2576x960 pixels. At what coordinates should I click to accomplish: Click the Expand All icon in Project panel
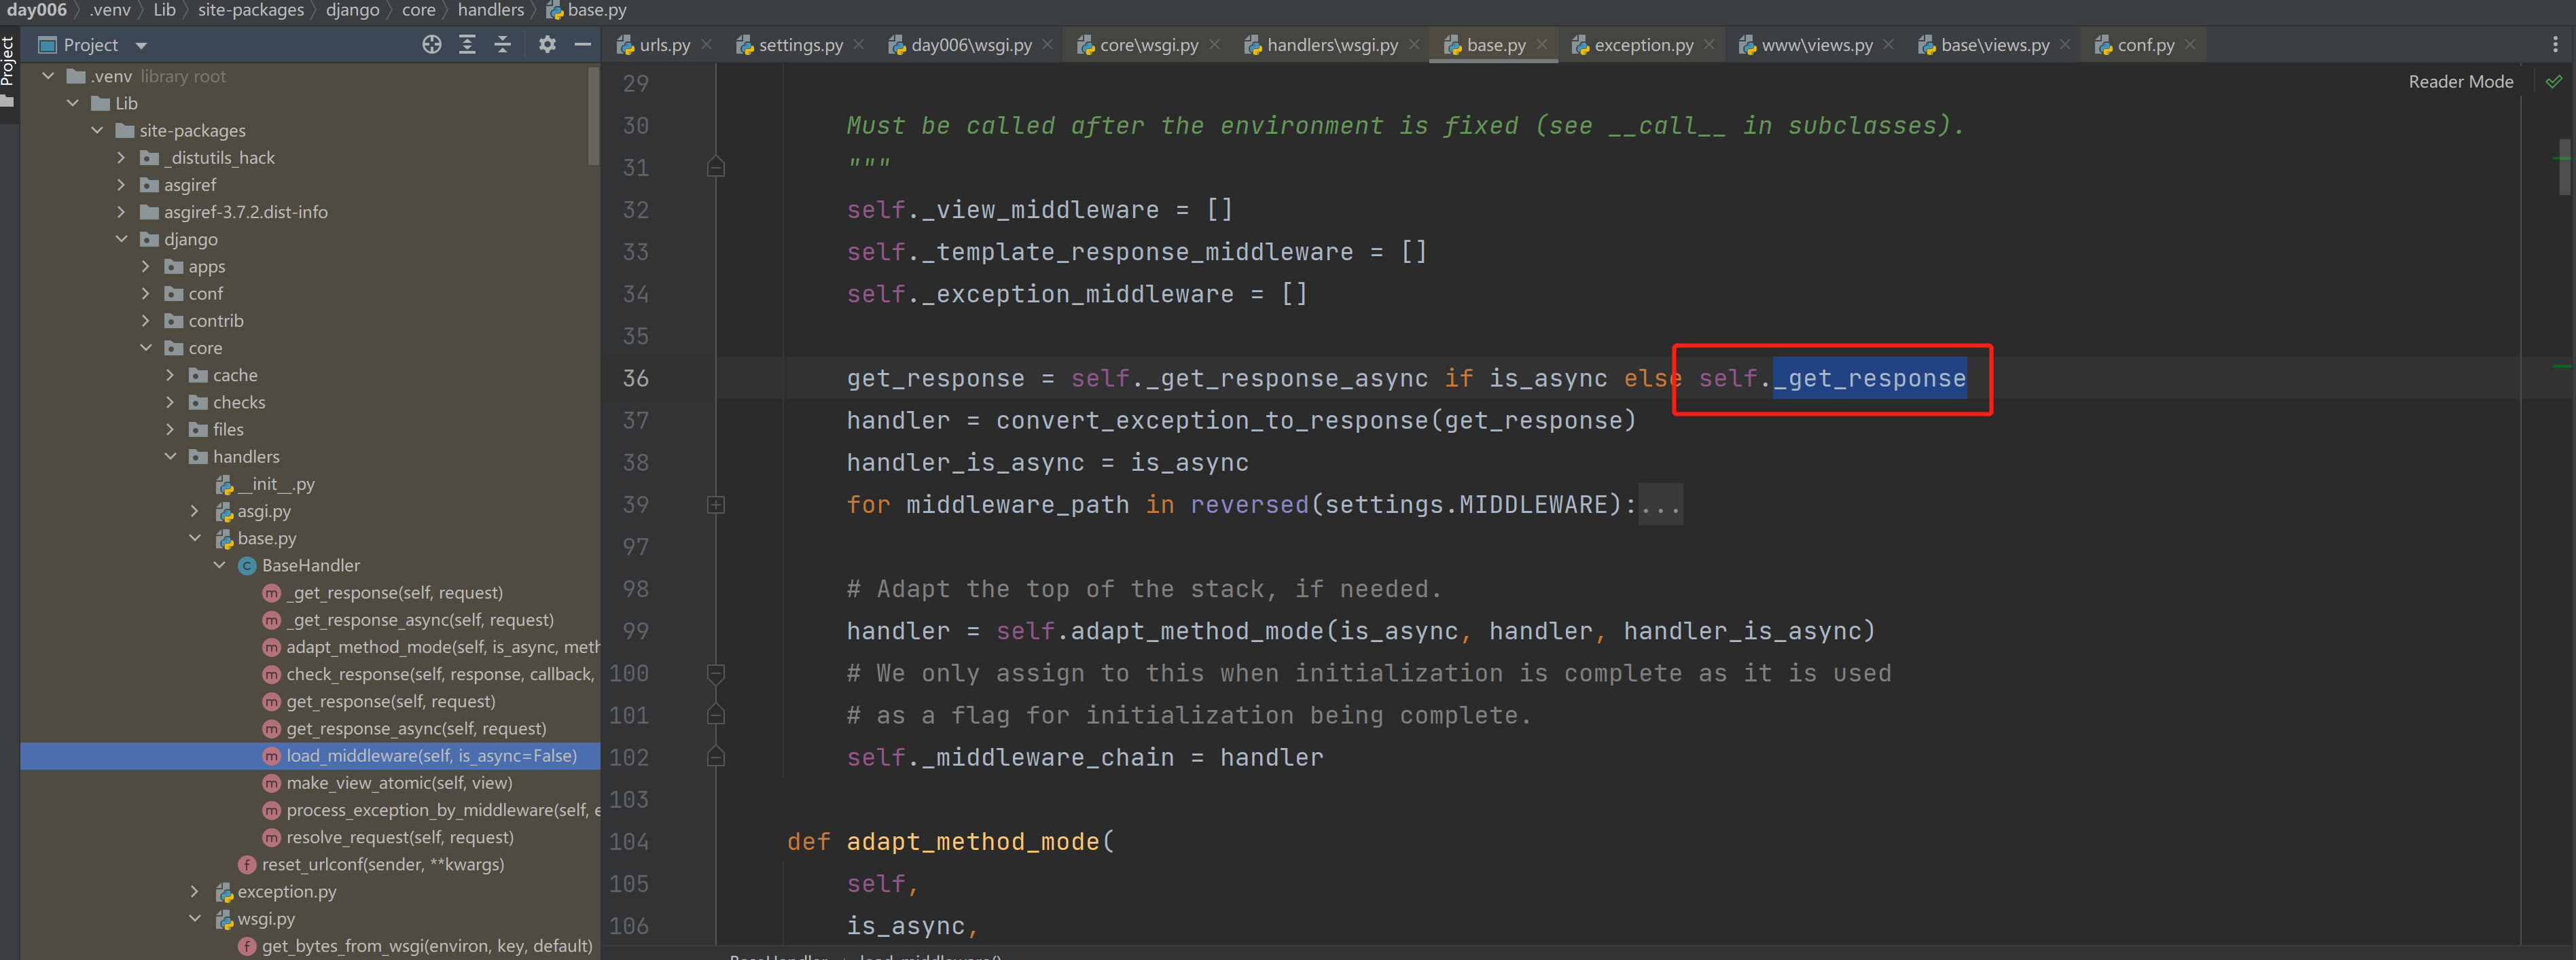tap(467, 45)
